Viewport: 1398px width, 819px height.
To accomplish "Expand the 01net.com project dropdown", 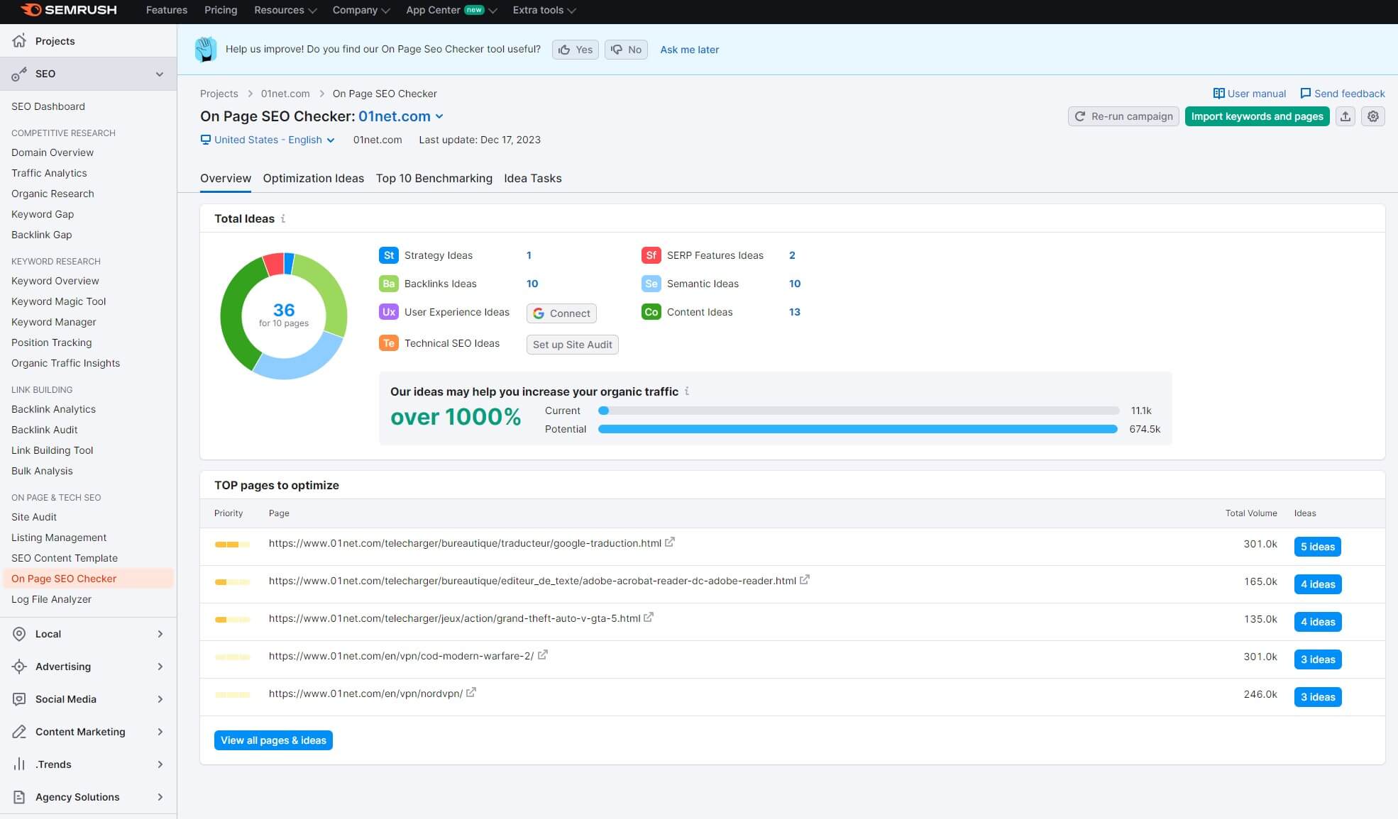I will coord(439,116).
